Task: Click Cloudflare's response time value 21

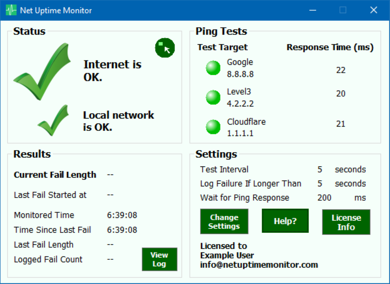Action: (341, 124)
